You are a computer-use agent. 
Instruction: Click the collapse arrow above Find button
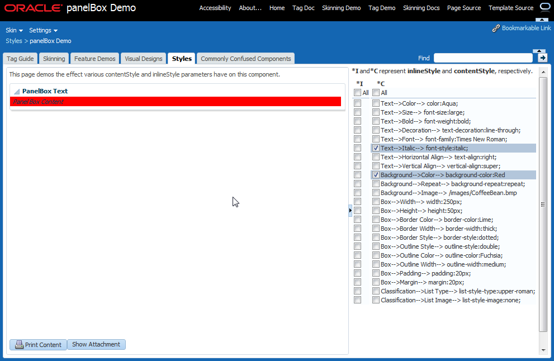pyautogui.click(x=539, y=51)
